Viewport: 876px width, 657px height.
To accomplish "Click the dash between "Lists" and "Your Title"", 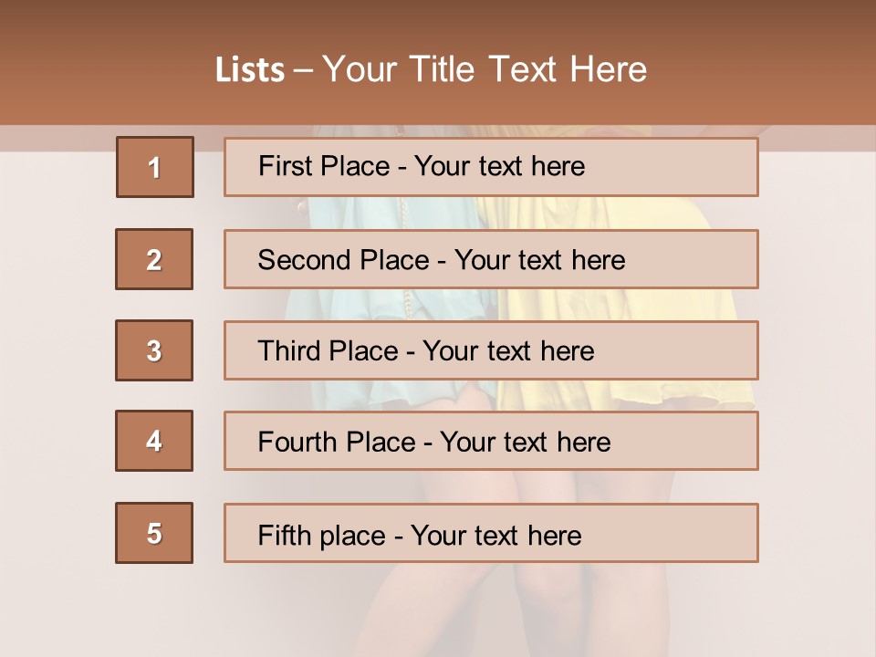I will (x=304, y=70).
